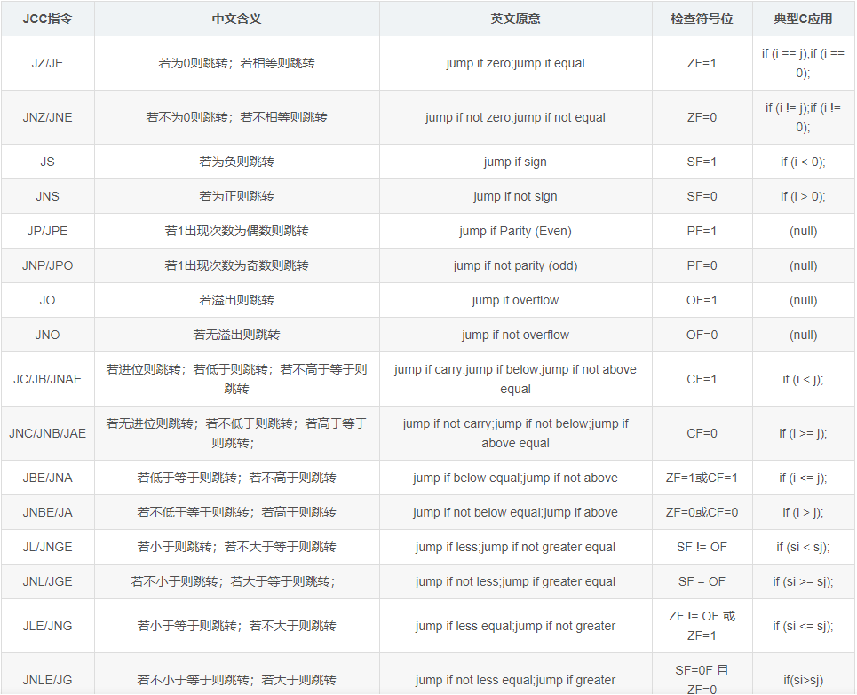Select the 'JLE/JNG' instruction cell
This screenshot has width=857, height=695.
(x=48, y=625)
